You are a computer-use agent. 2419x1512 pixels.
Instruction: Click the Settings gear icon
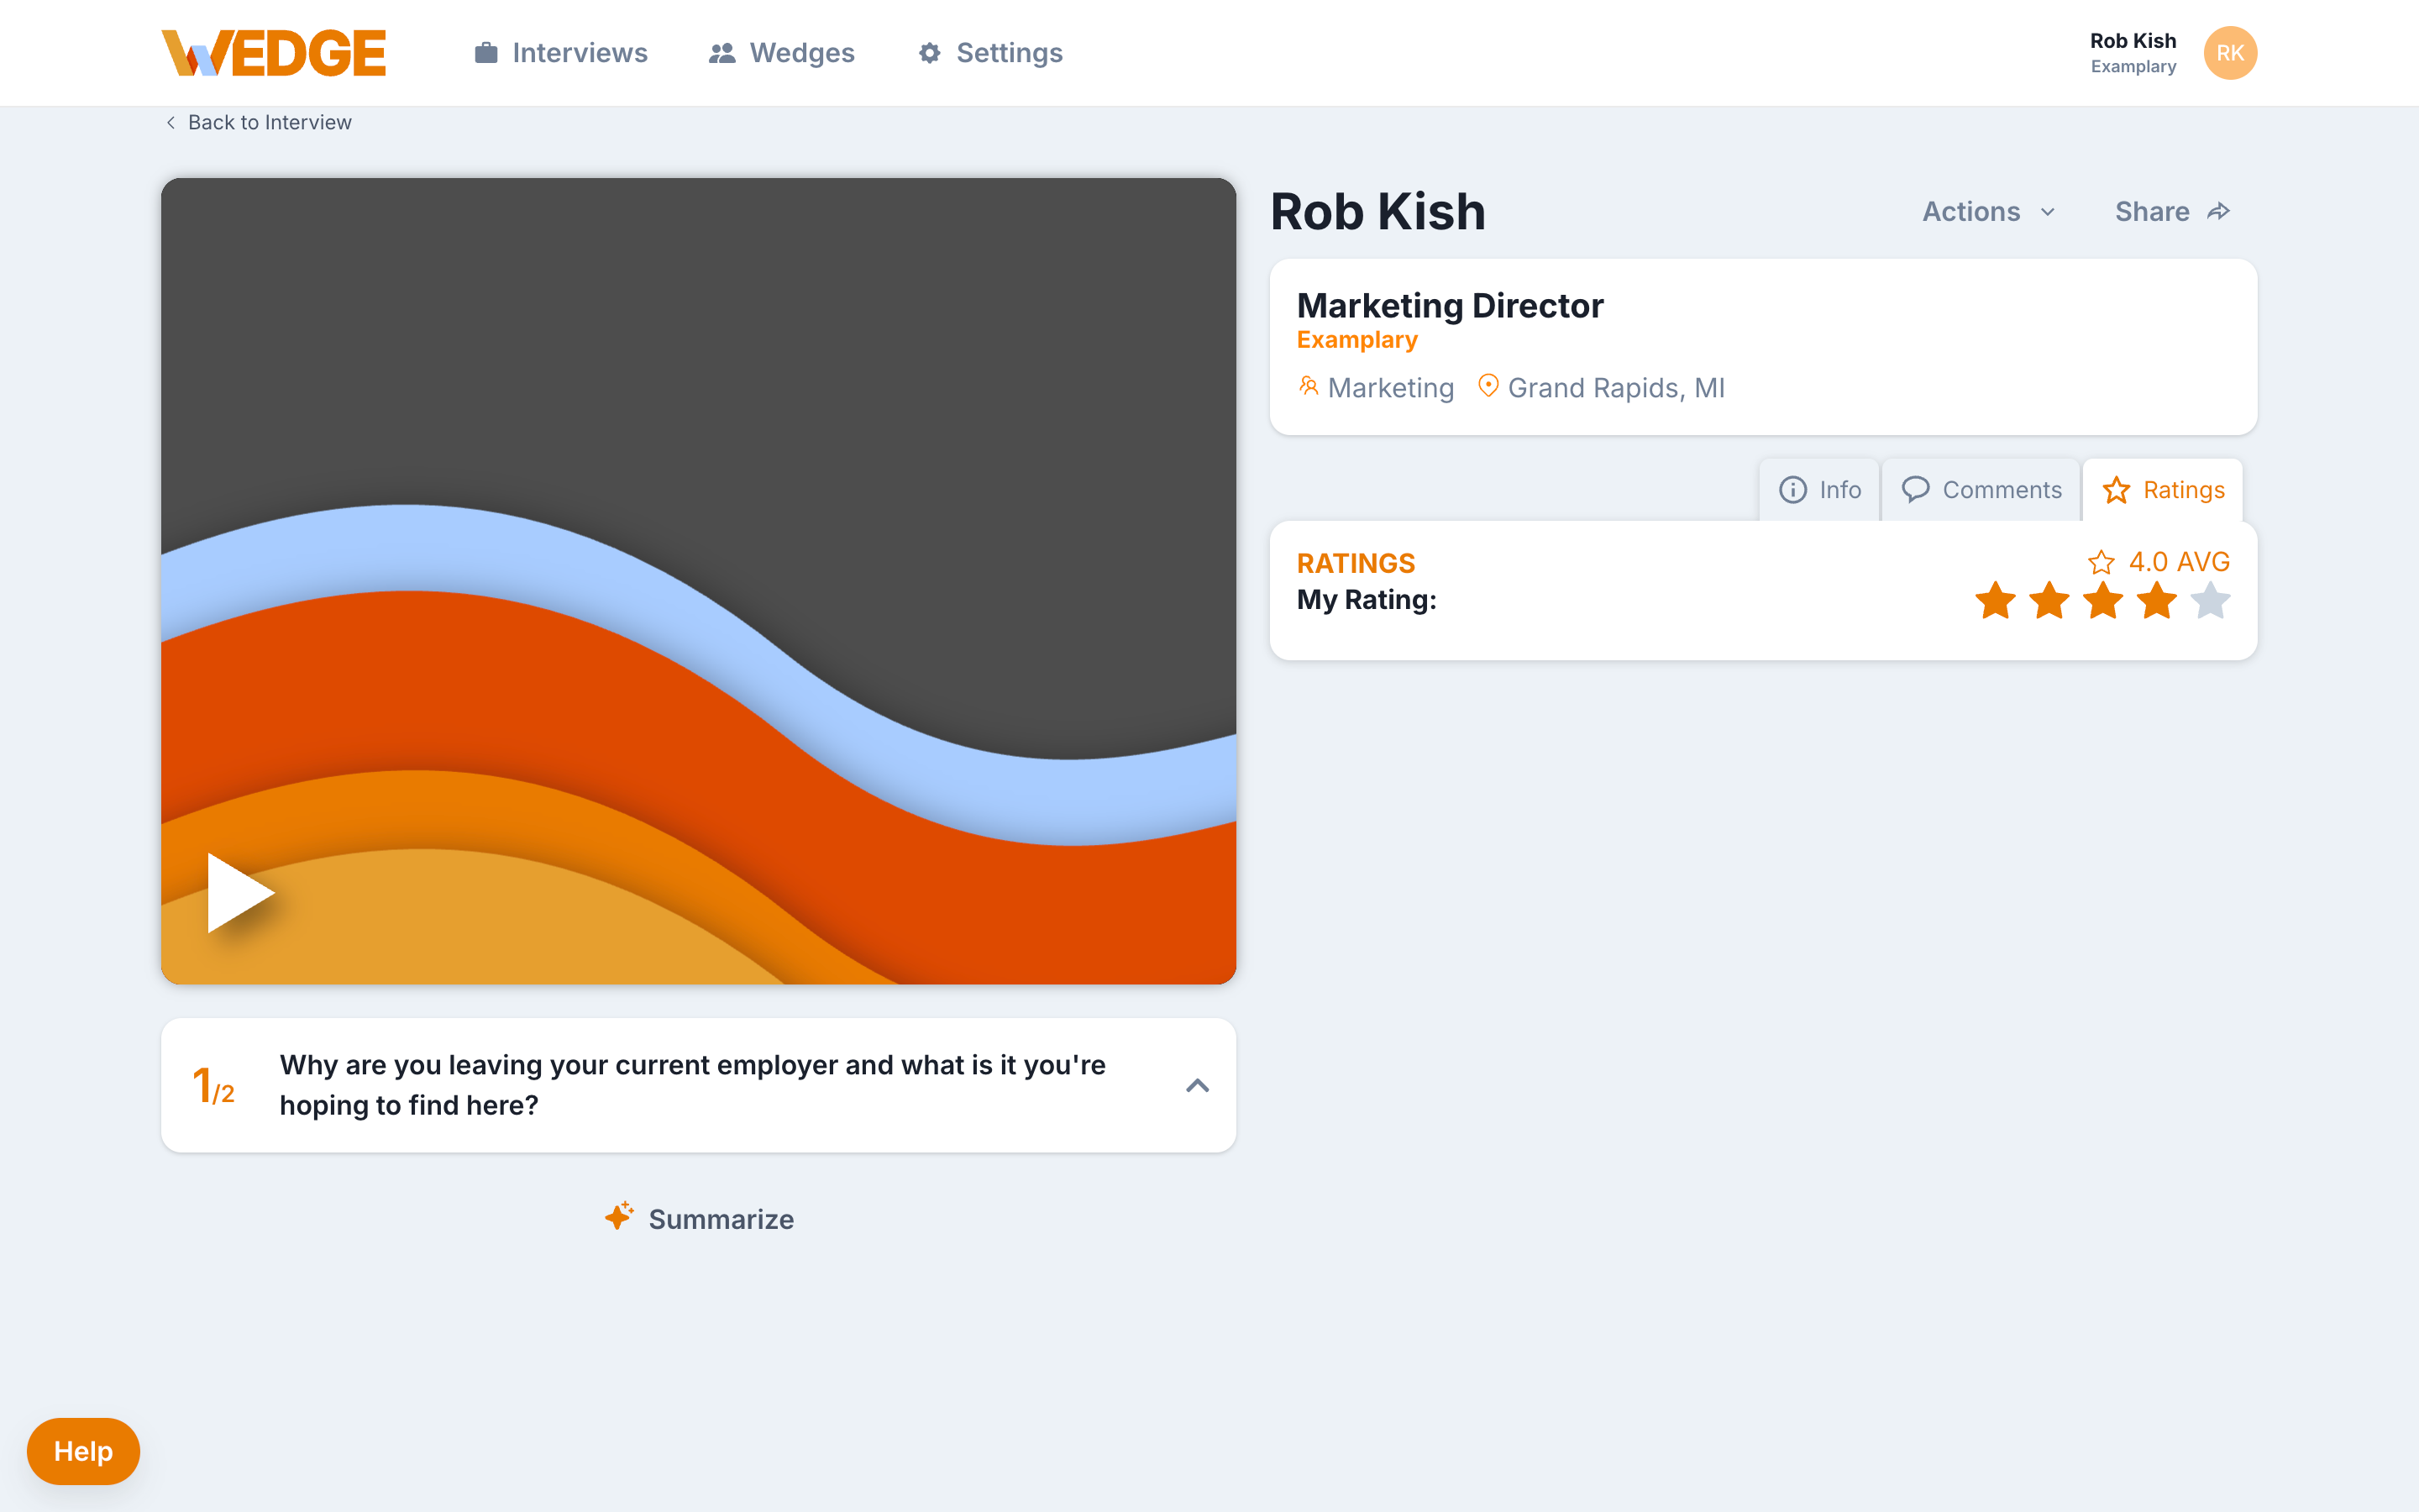click(x=929, y=52)
